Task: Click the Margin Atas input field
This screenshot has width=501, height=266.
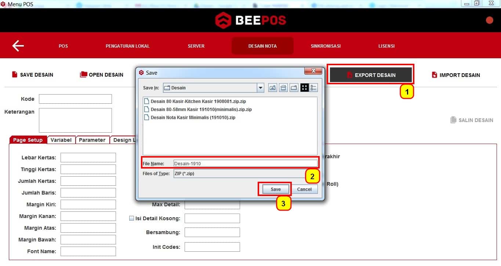Action: click(88, 228)
